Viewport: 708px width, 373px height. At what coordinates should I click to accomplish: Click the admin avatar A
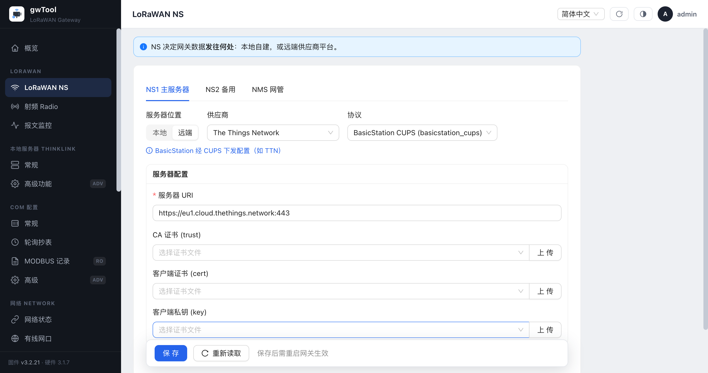[665, 14]
